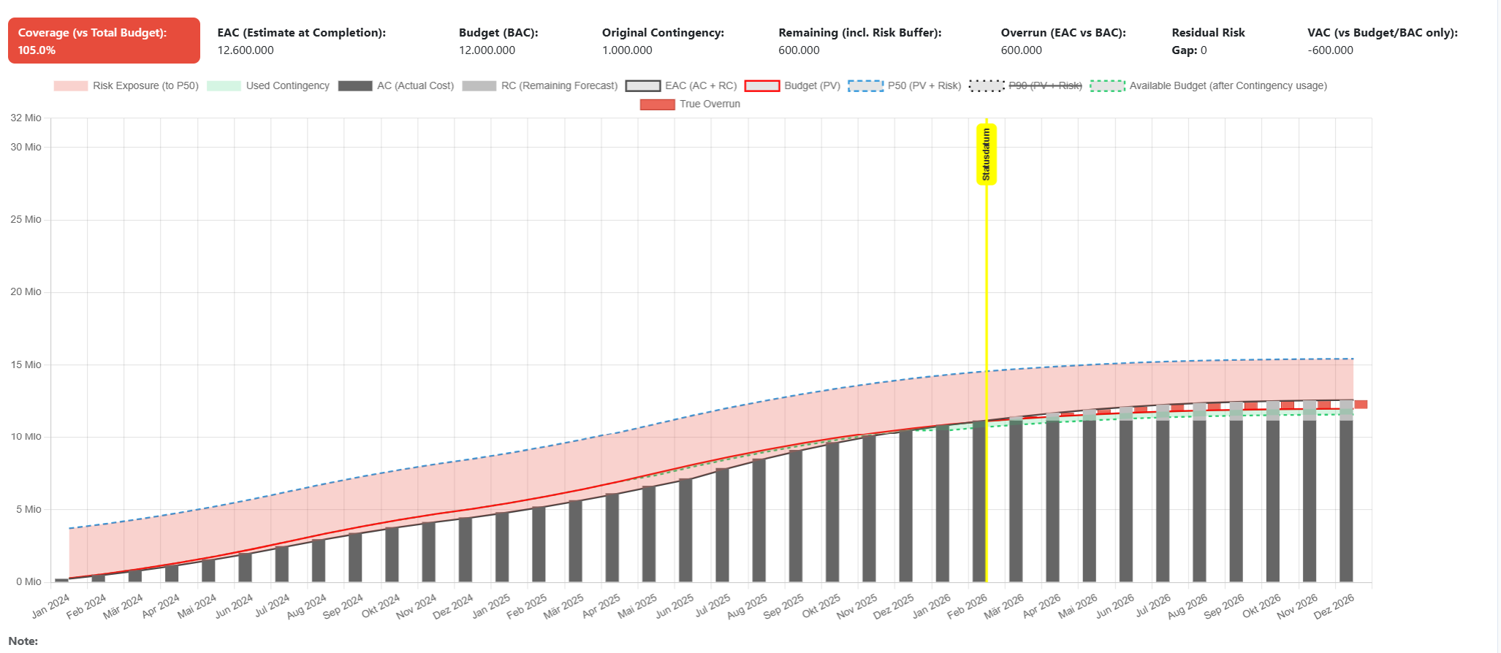1501x653 pixels.
Task: Select the VAC value -600.000
Action: point(1330,50)
